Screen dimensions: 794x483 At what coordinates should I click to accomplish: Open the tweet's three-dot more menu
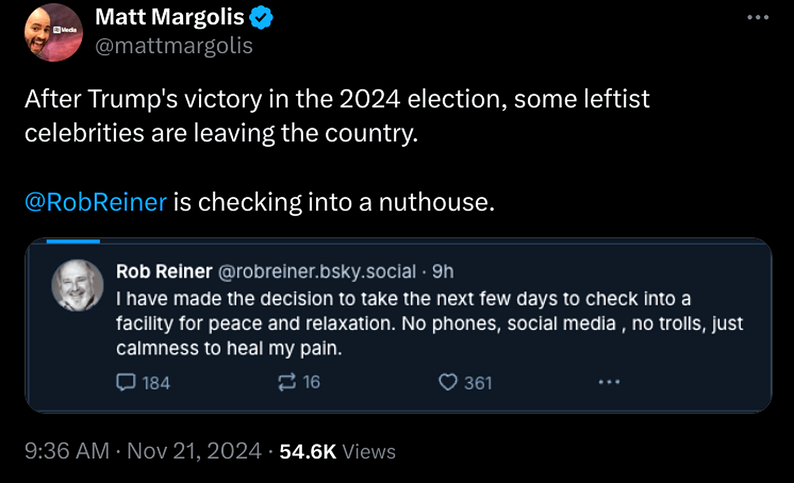757,17
